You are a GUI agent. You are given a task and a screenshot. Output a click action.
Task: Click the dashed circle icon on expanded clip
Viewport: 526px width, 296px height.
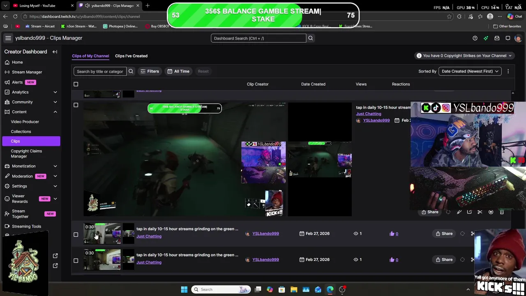tap(448, 212)
